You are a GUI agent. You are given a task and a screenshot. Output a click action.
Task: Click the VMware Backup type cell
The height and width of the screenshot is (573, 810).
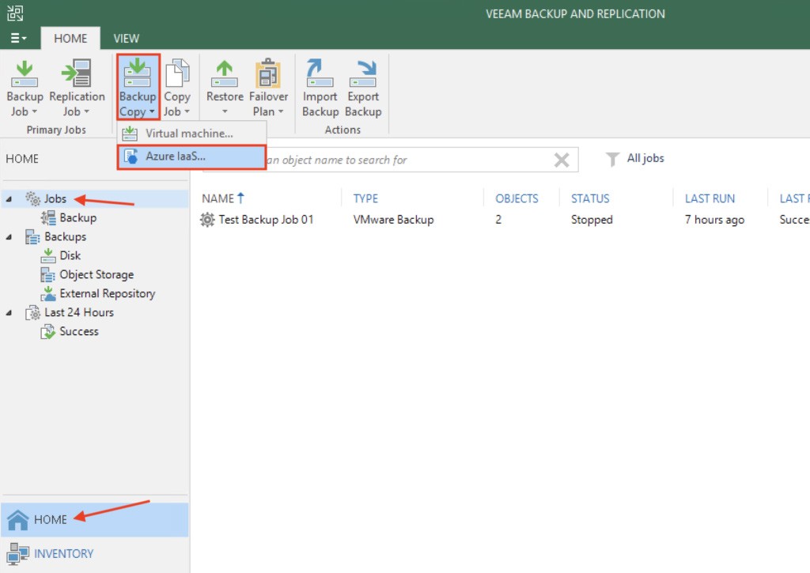(x=394, y=220)
